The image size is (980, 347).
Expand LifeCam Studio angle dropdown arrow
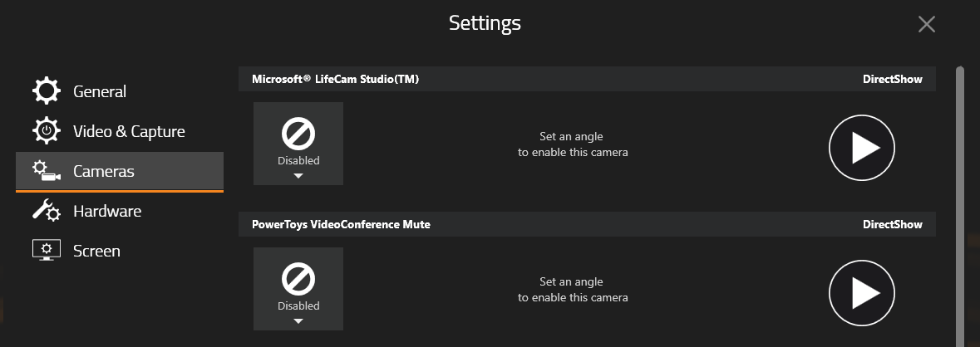point(298,176)
